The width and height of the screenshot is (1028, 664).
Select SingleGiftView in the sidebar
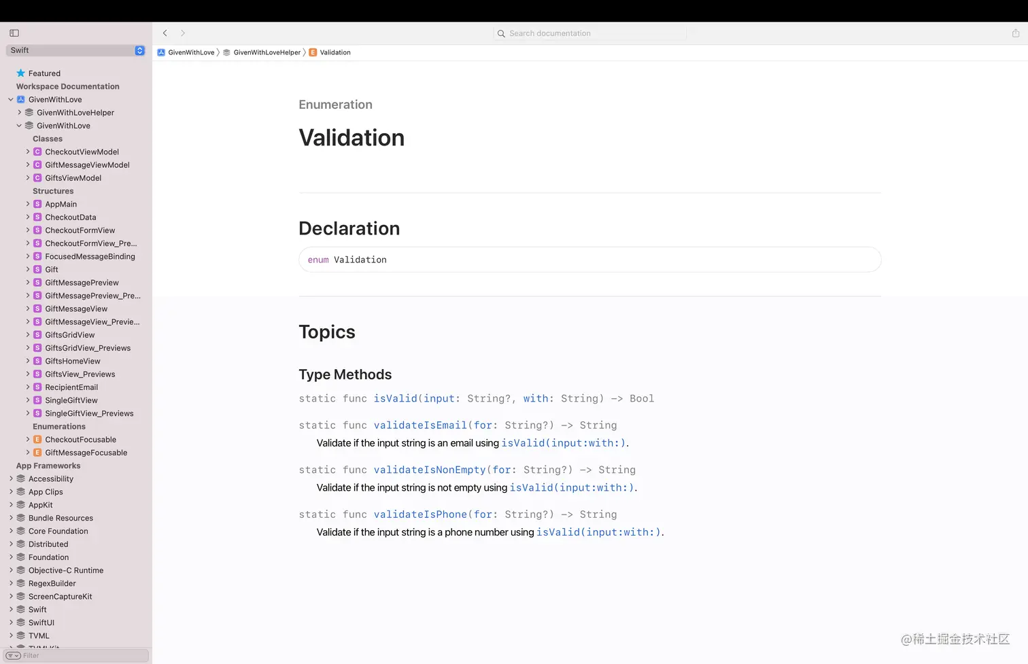(x=71, y=401)
